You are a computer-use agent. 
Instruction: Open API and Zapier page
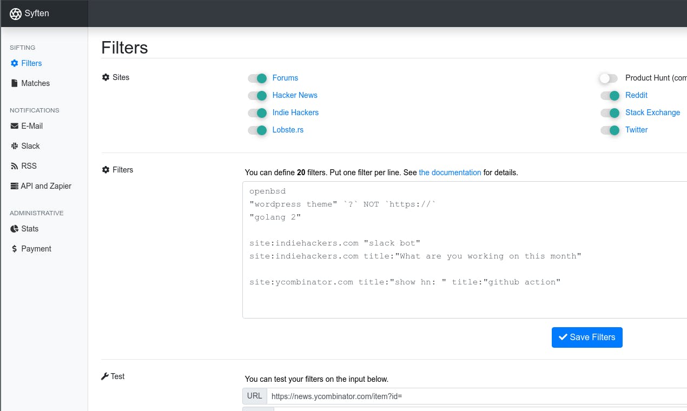(46, 186)
